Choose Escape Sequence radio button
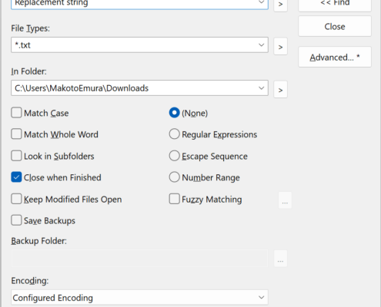Image resolution: width=381 pixels, height=307 pixels. 174,156
